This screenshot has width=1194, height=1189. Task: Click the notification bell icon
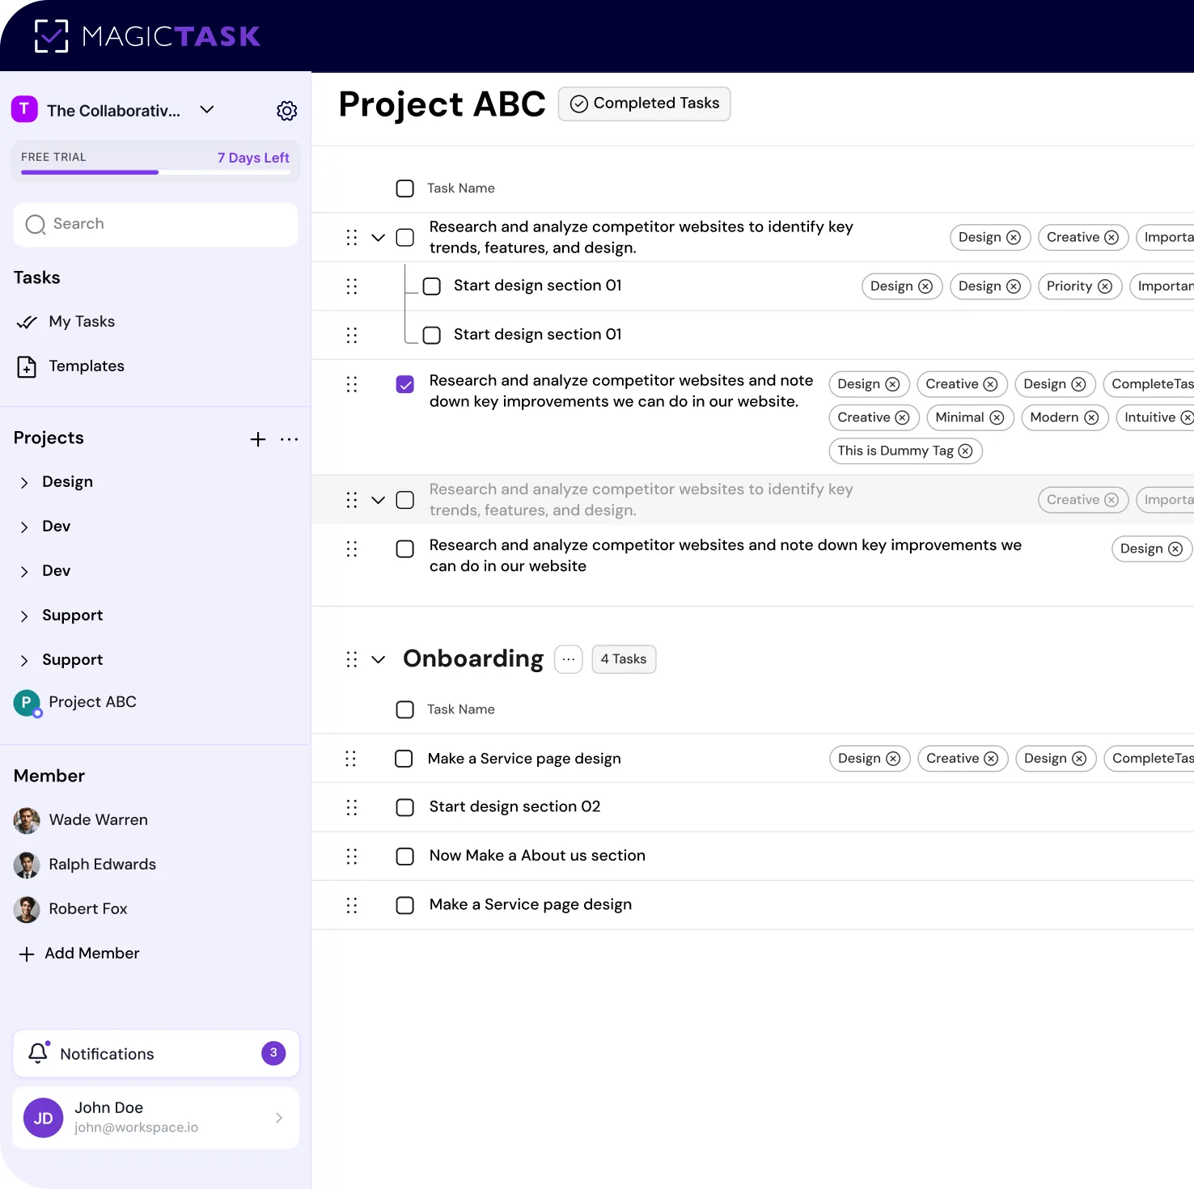click(x=38, y=1052)
